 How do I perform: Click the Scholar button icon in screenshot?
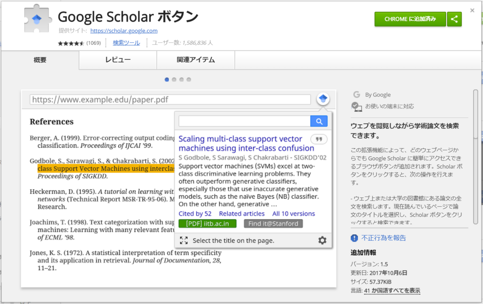(x=323, y=99)
